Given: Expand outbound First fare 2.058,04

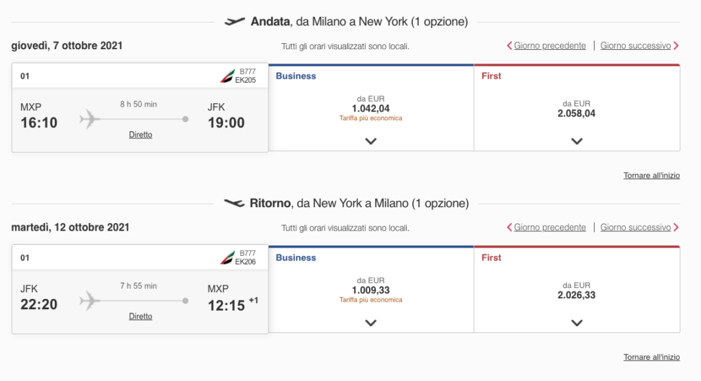Looking at the screenshot, I should (576, 141).
